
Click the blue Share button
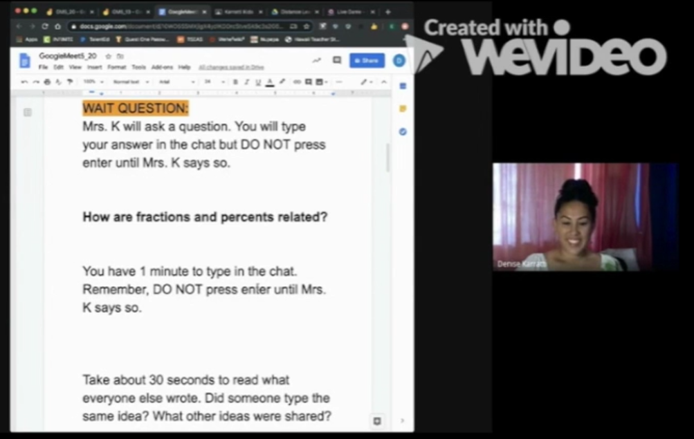pos(367,60)
